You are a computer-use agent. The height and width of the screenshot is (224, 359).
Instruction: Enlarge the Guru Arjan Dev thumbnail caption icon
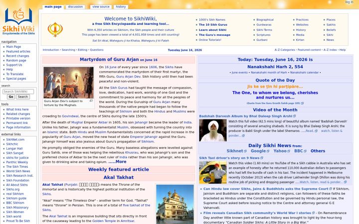pos(91,101)
